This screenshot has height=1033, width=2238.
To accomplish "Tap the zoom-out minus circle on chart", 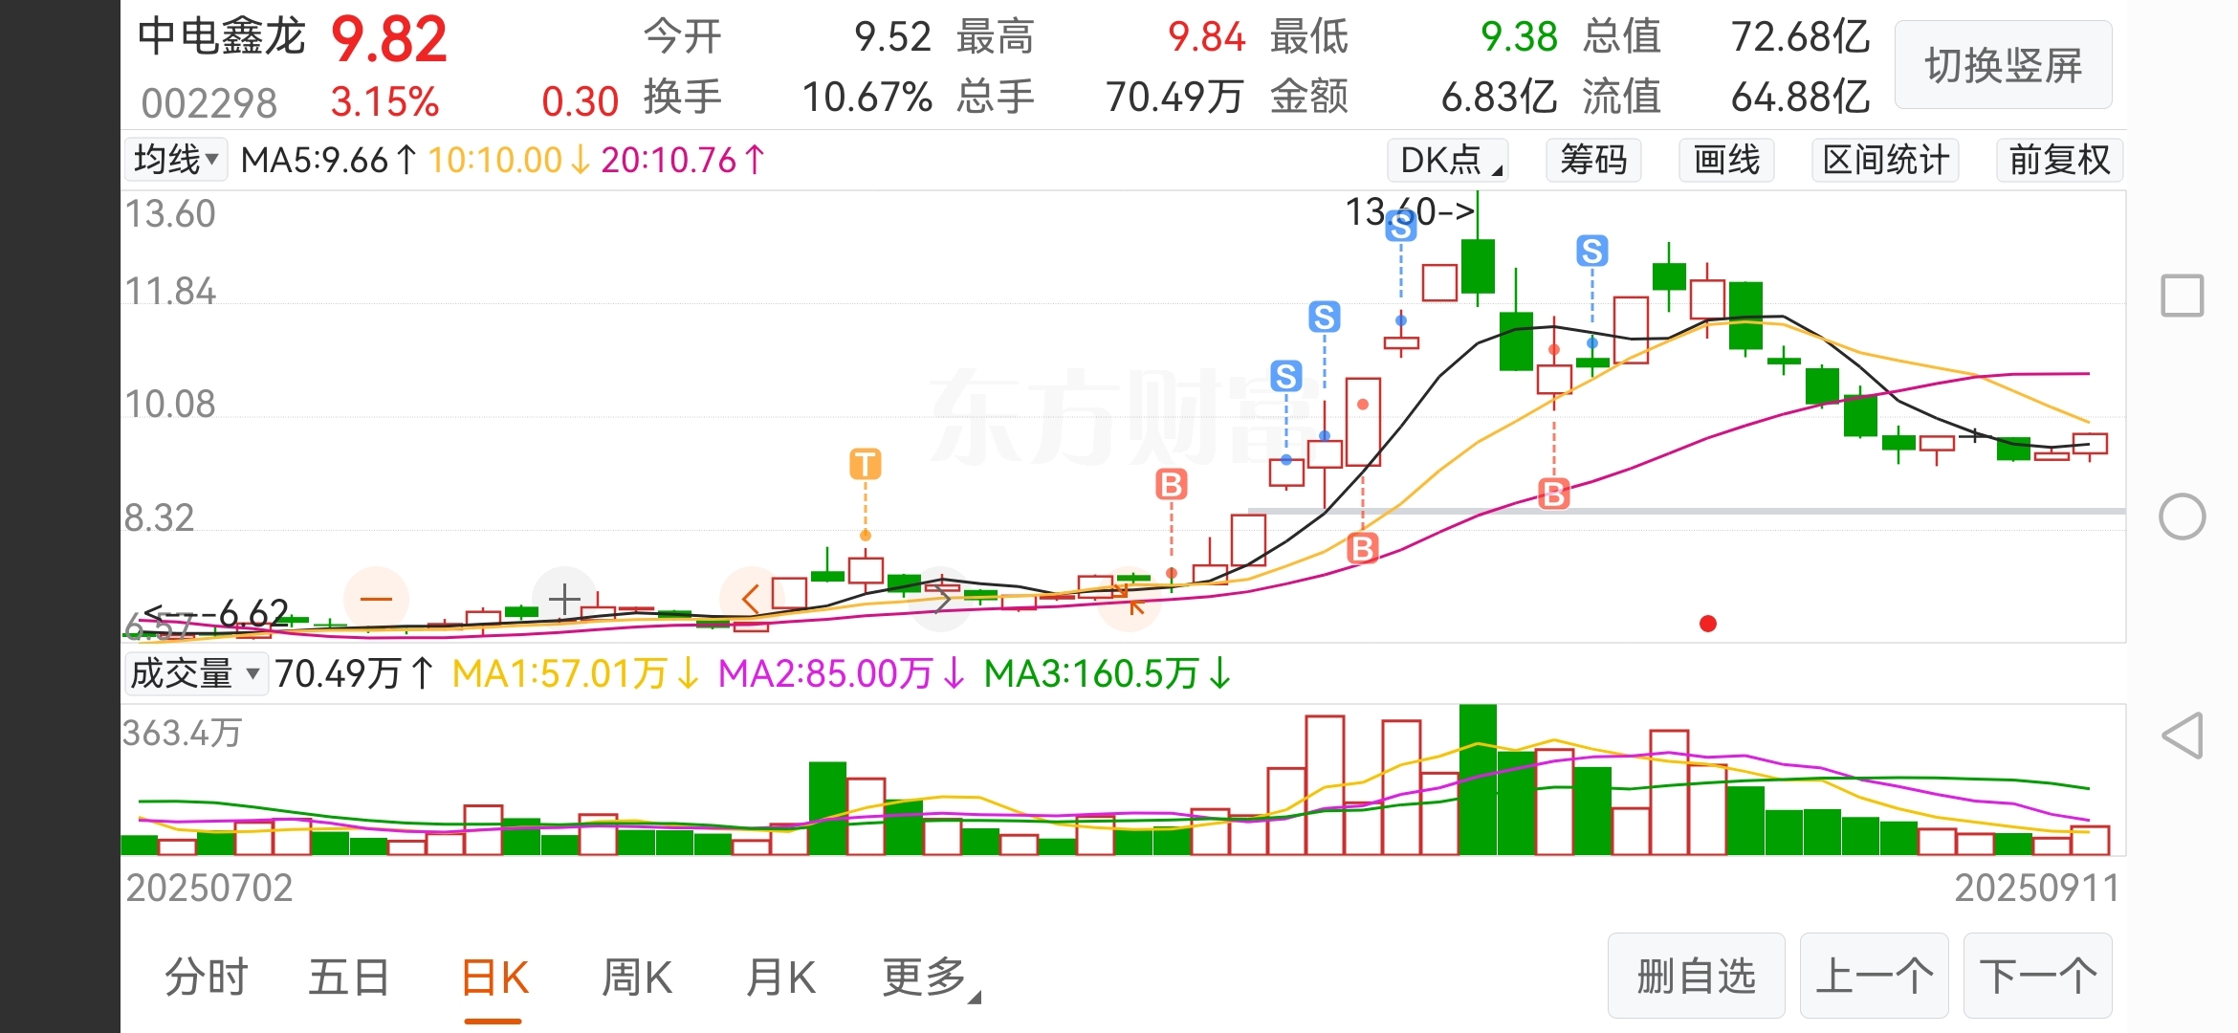I will tap(376, 600).
